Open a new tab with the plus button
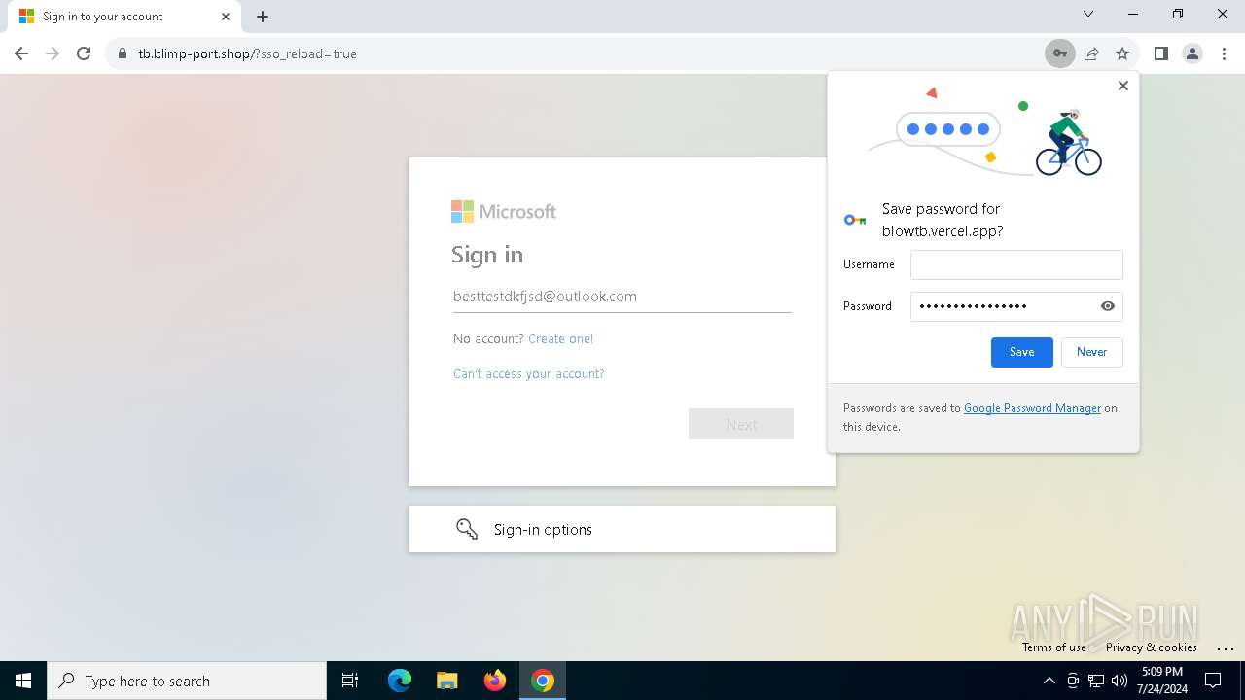 point(263,17)
